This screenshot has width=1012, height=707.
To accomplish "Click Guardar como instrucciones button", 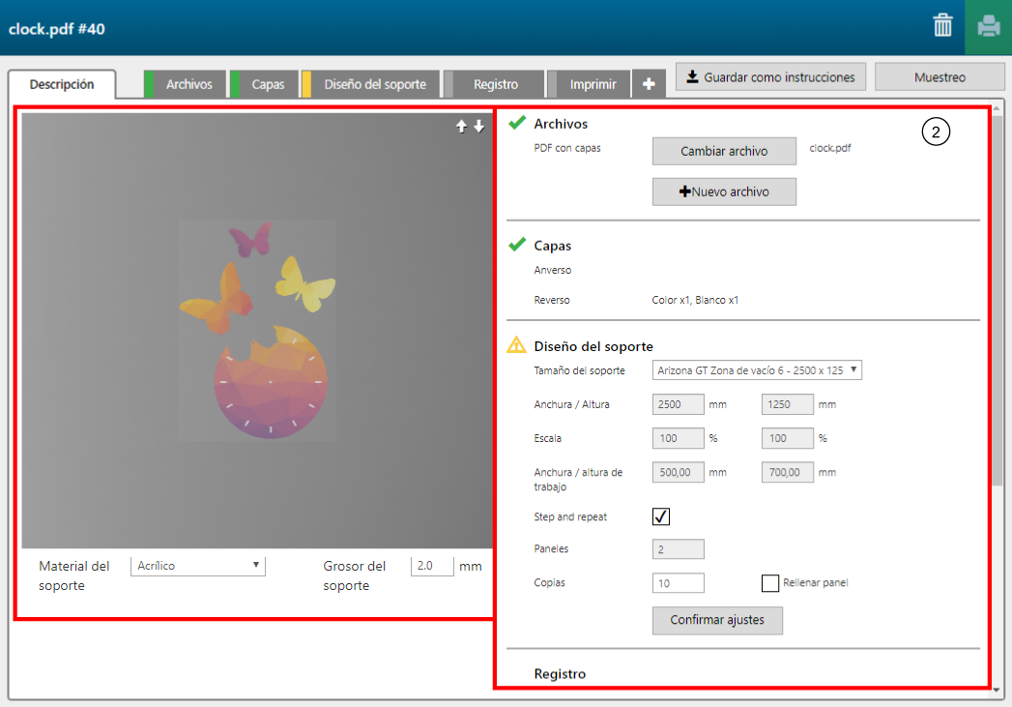I will click(770, 77).
